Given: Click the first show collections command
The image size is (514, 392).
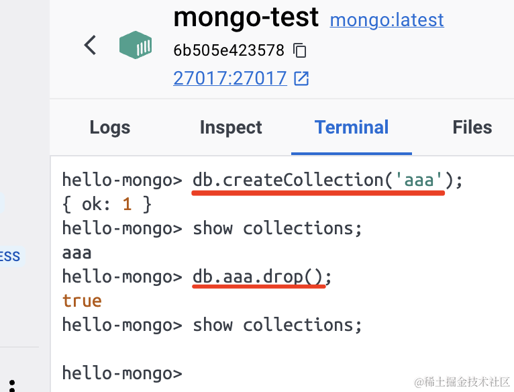Looking at the screenshot, I should click(x=277, y=228).
